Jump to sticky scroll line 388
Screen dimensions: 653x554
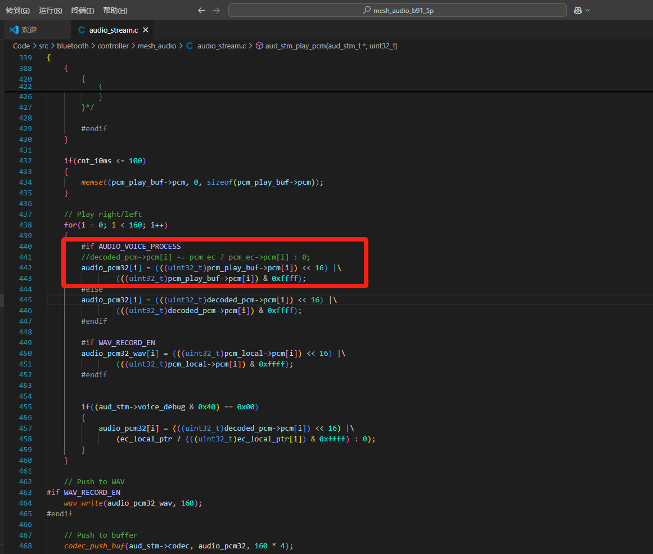tap(25, 68)
